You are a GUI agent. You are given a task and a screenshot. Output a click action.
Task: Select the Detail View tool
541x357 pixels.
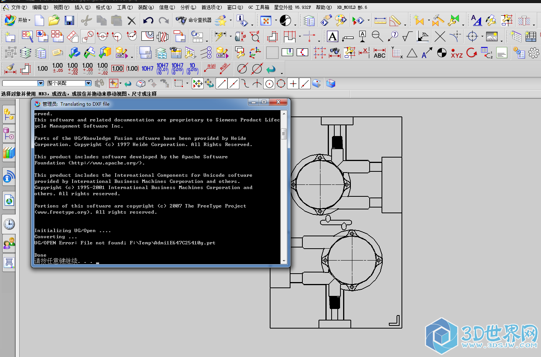pos(88,37)
